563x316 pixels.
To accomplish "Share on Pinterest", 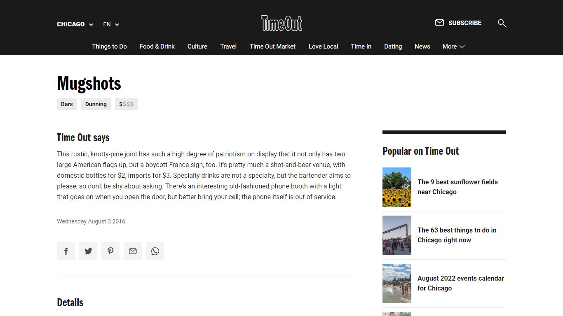I will [x=110, y=251].
